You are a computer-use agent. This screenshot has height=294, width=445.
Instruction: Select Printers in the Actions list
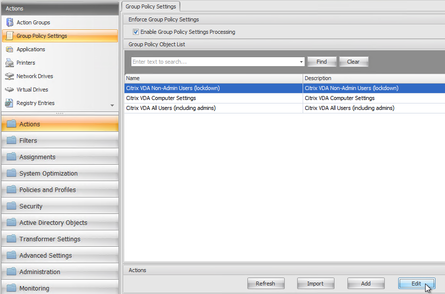tap(60, 63)
